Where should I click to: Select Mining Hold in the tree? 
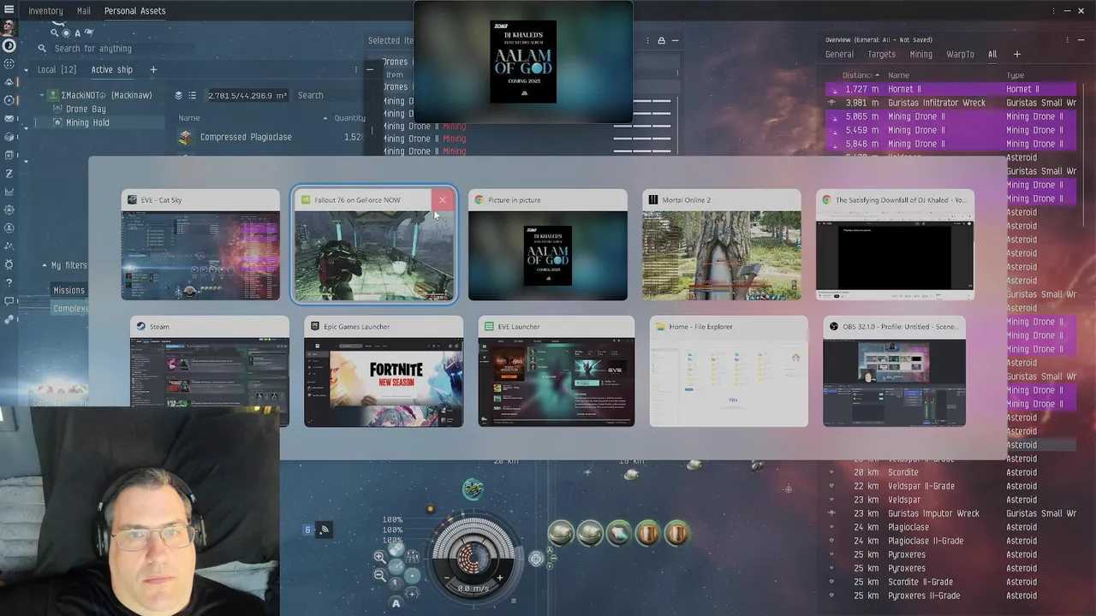tap(87, 122)
